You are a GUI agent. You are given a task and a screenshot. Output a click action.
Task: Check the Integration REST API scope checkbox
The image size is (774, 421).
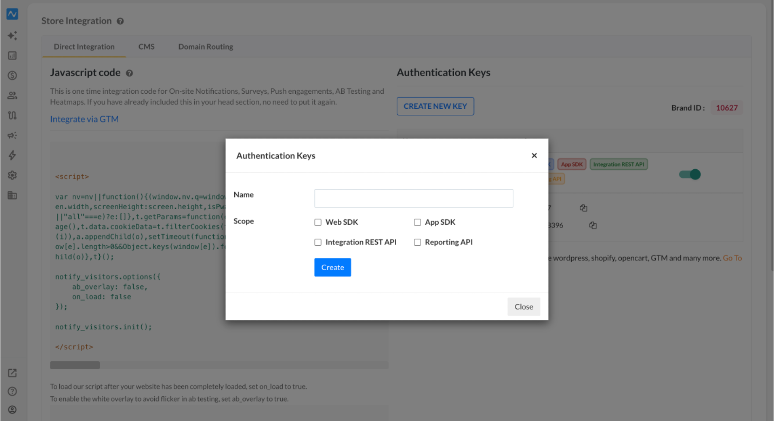318,242
